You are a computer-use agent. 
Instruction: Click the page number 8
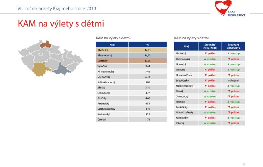244,164
